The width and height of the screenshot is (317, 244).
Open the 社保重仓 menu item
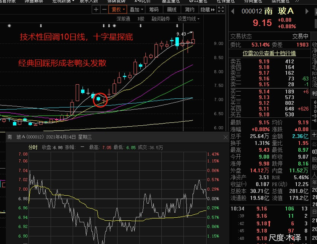226,1
